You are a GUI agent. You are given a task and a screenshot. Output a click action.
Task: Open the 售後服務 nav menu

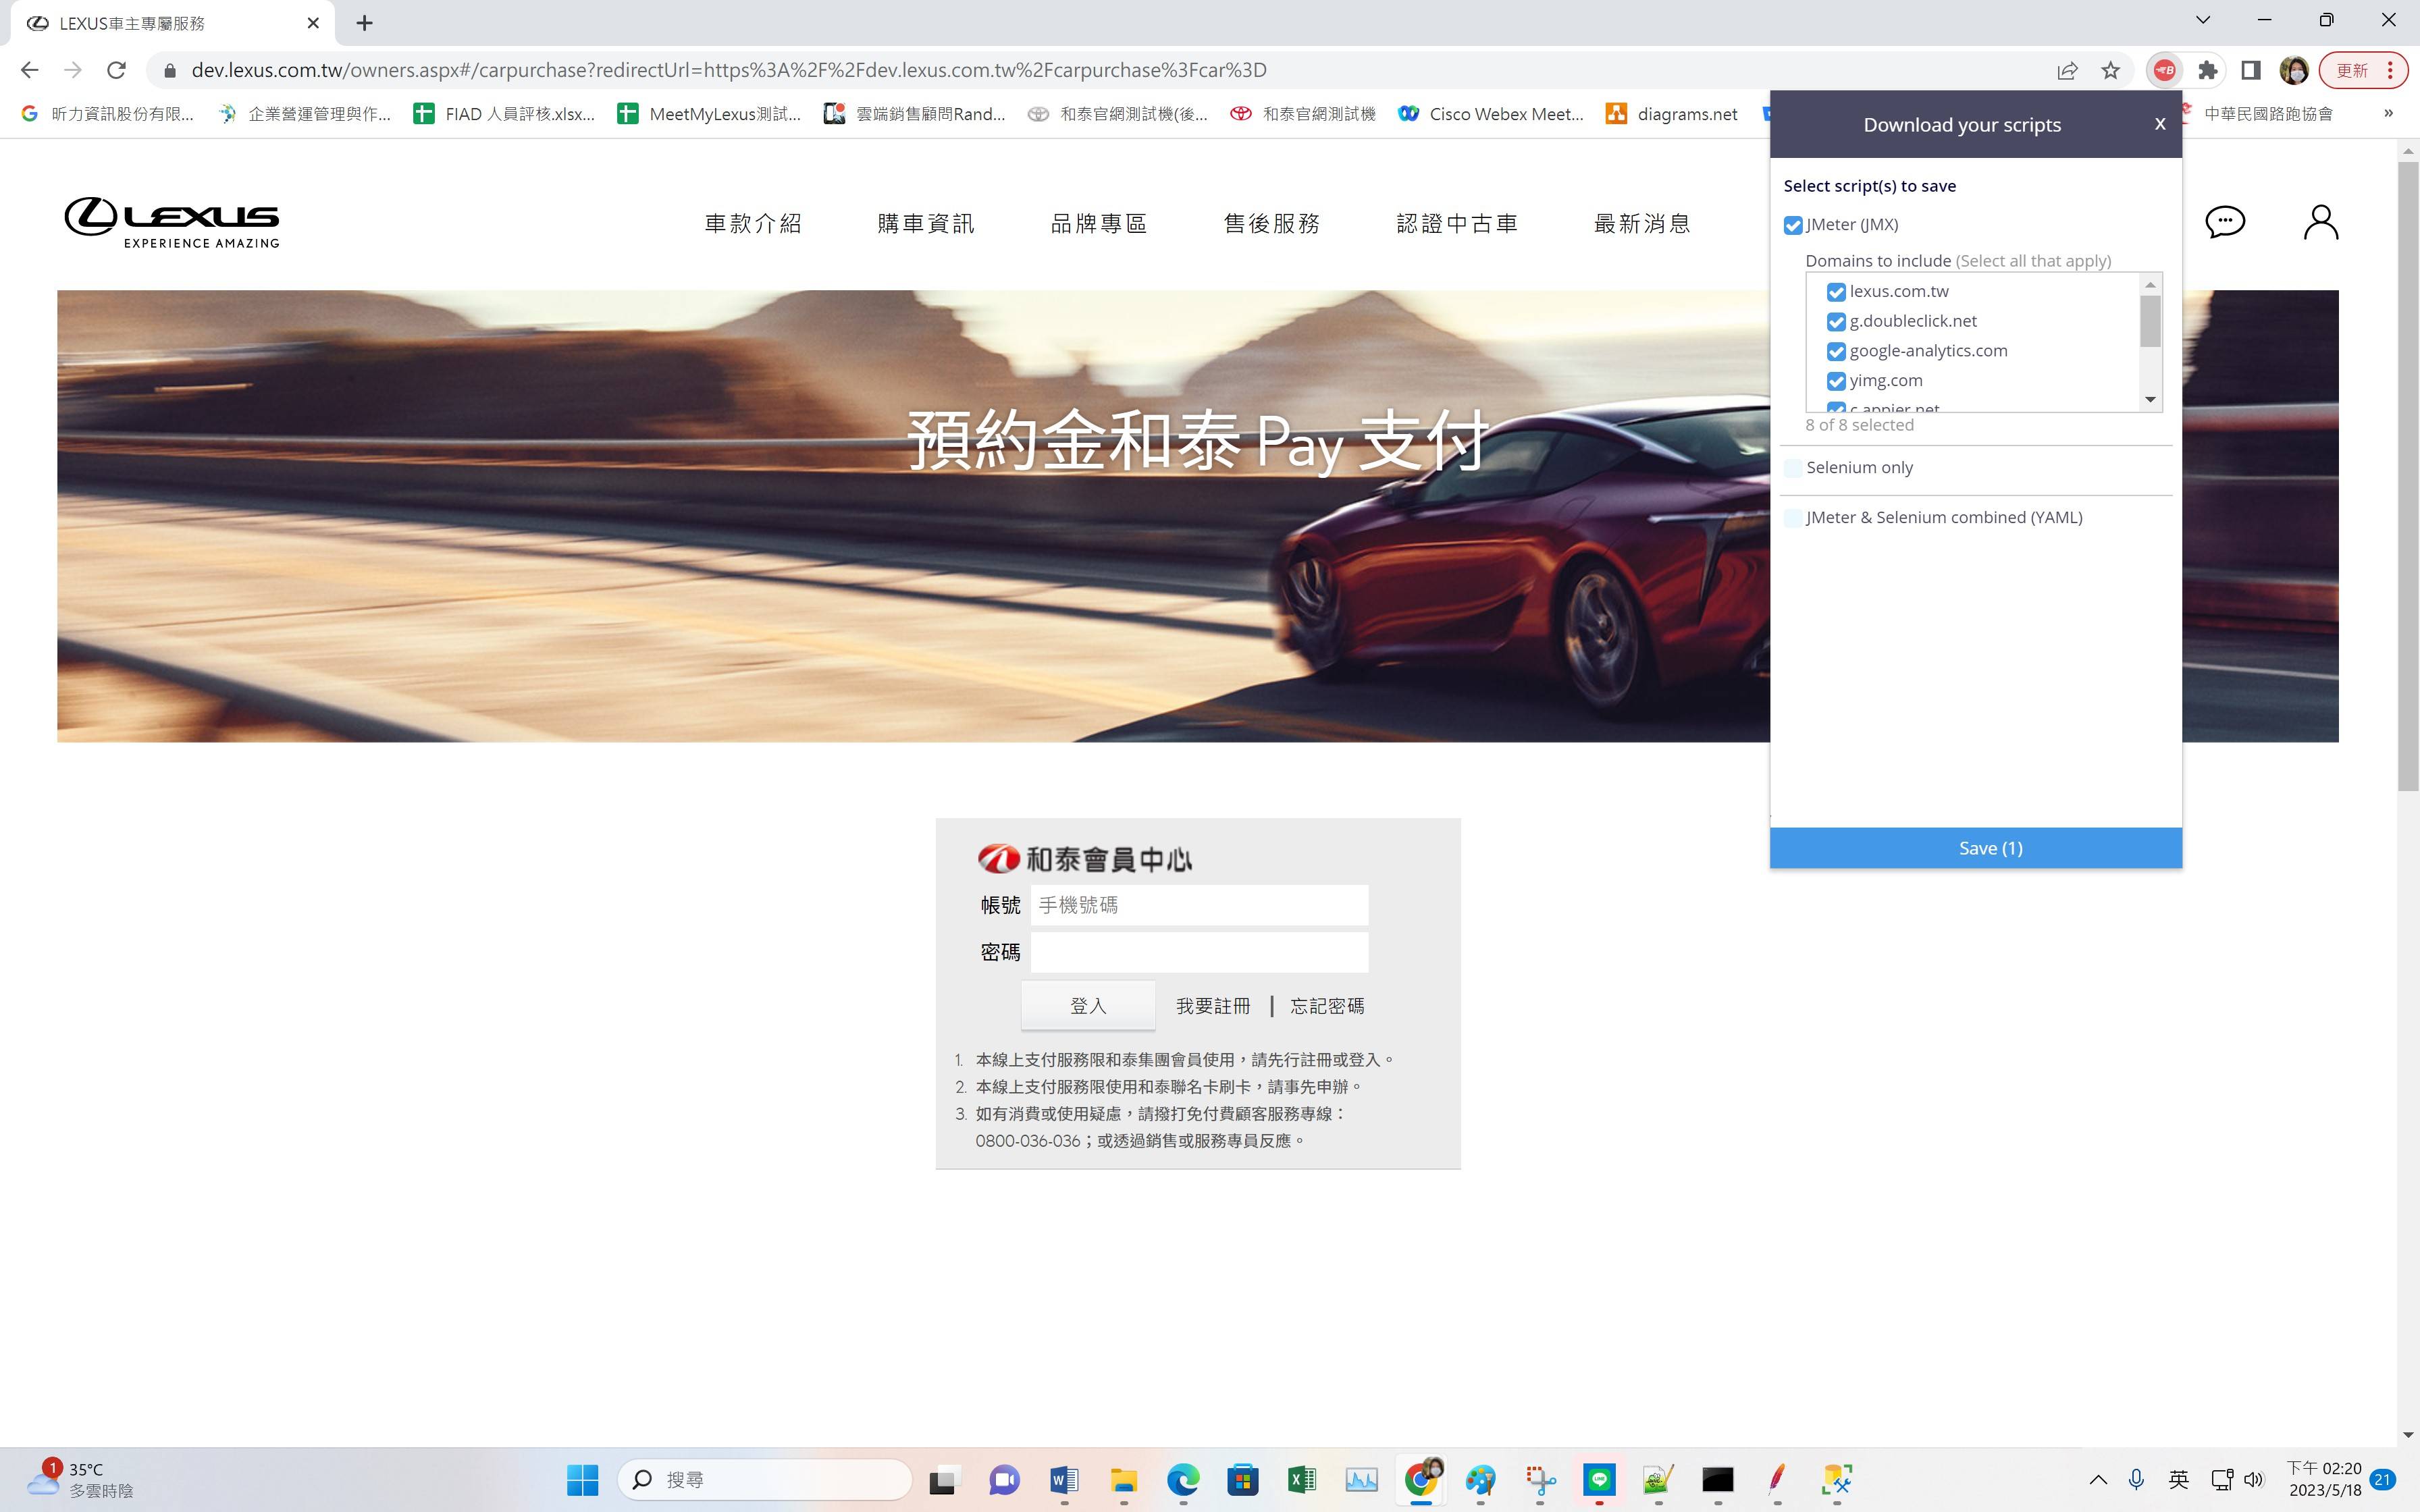click(x=1272, y=223)
